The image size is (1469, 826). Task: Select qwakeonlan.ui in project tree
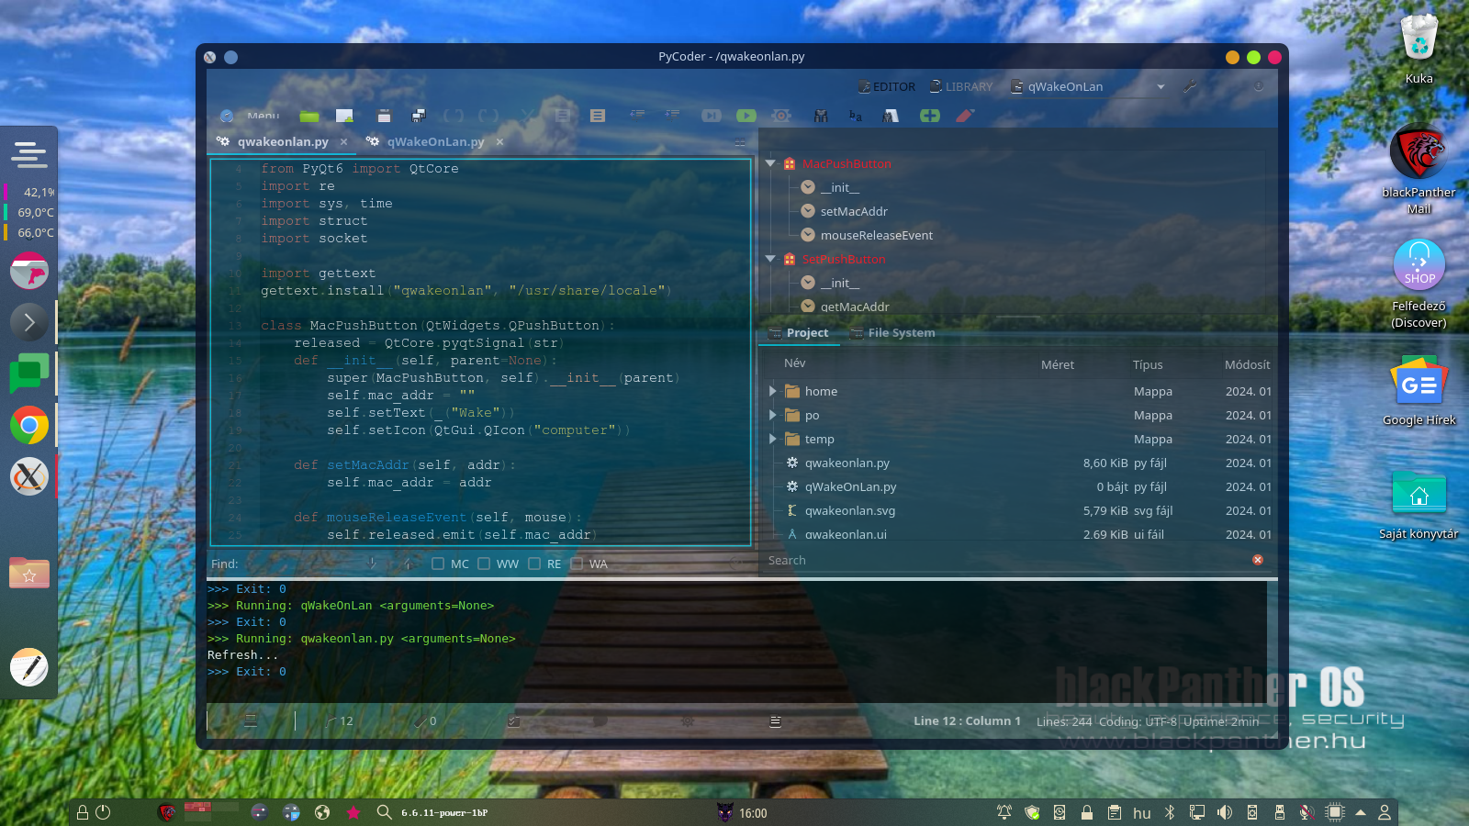click(x=846, y=534)
